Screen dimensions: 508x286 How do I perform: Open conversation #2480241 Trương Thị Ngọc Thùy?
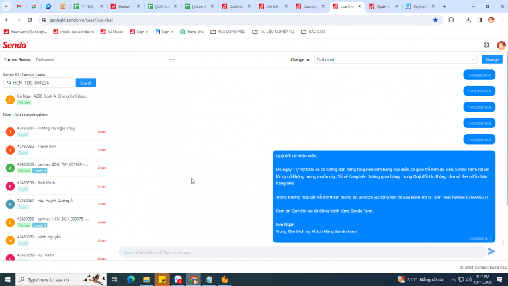coord(55,131)
